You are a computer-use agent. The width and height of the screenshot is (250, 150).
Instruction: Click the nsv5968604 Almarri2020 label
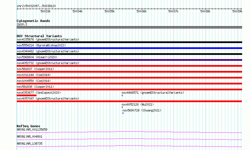pos(37,57)
